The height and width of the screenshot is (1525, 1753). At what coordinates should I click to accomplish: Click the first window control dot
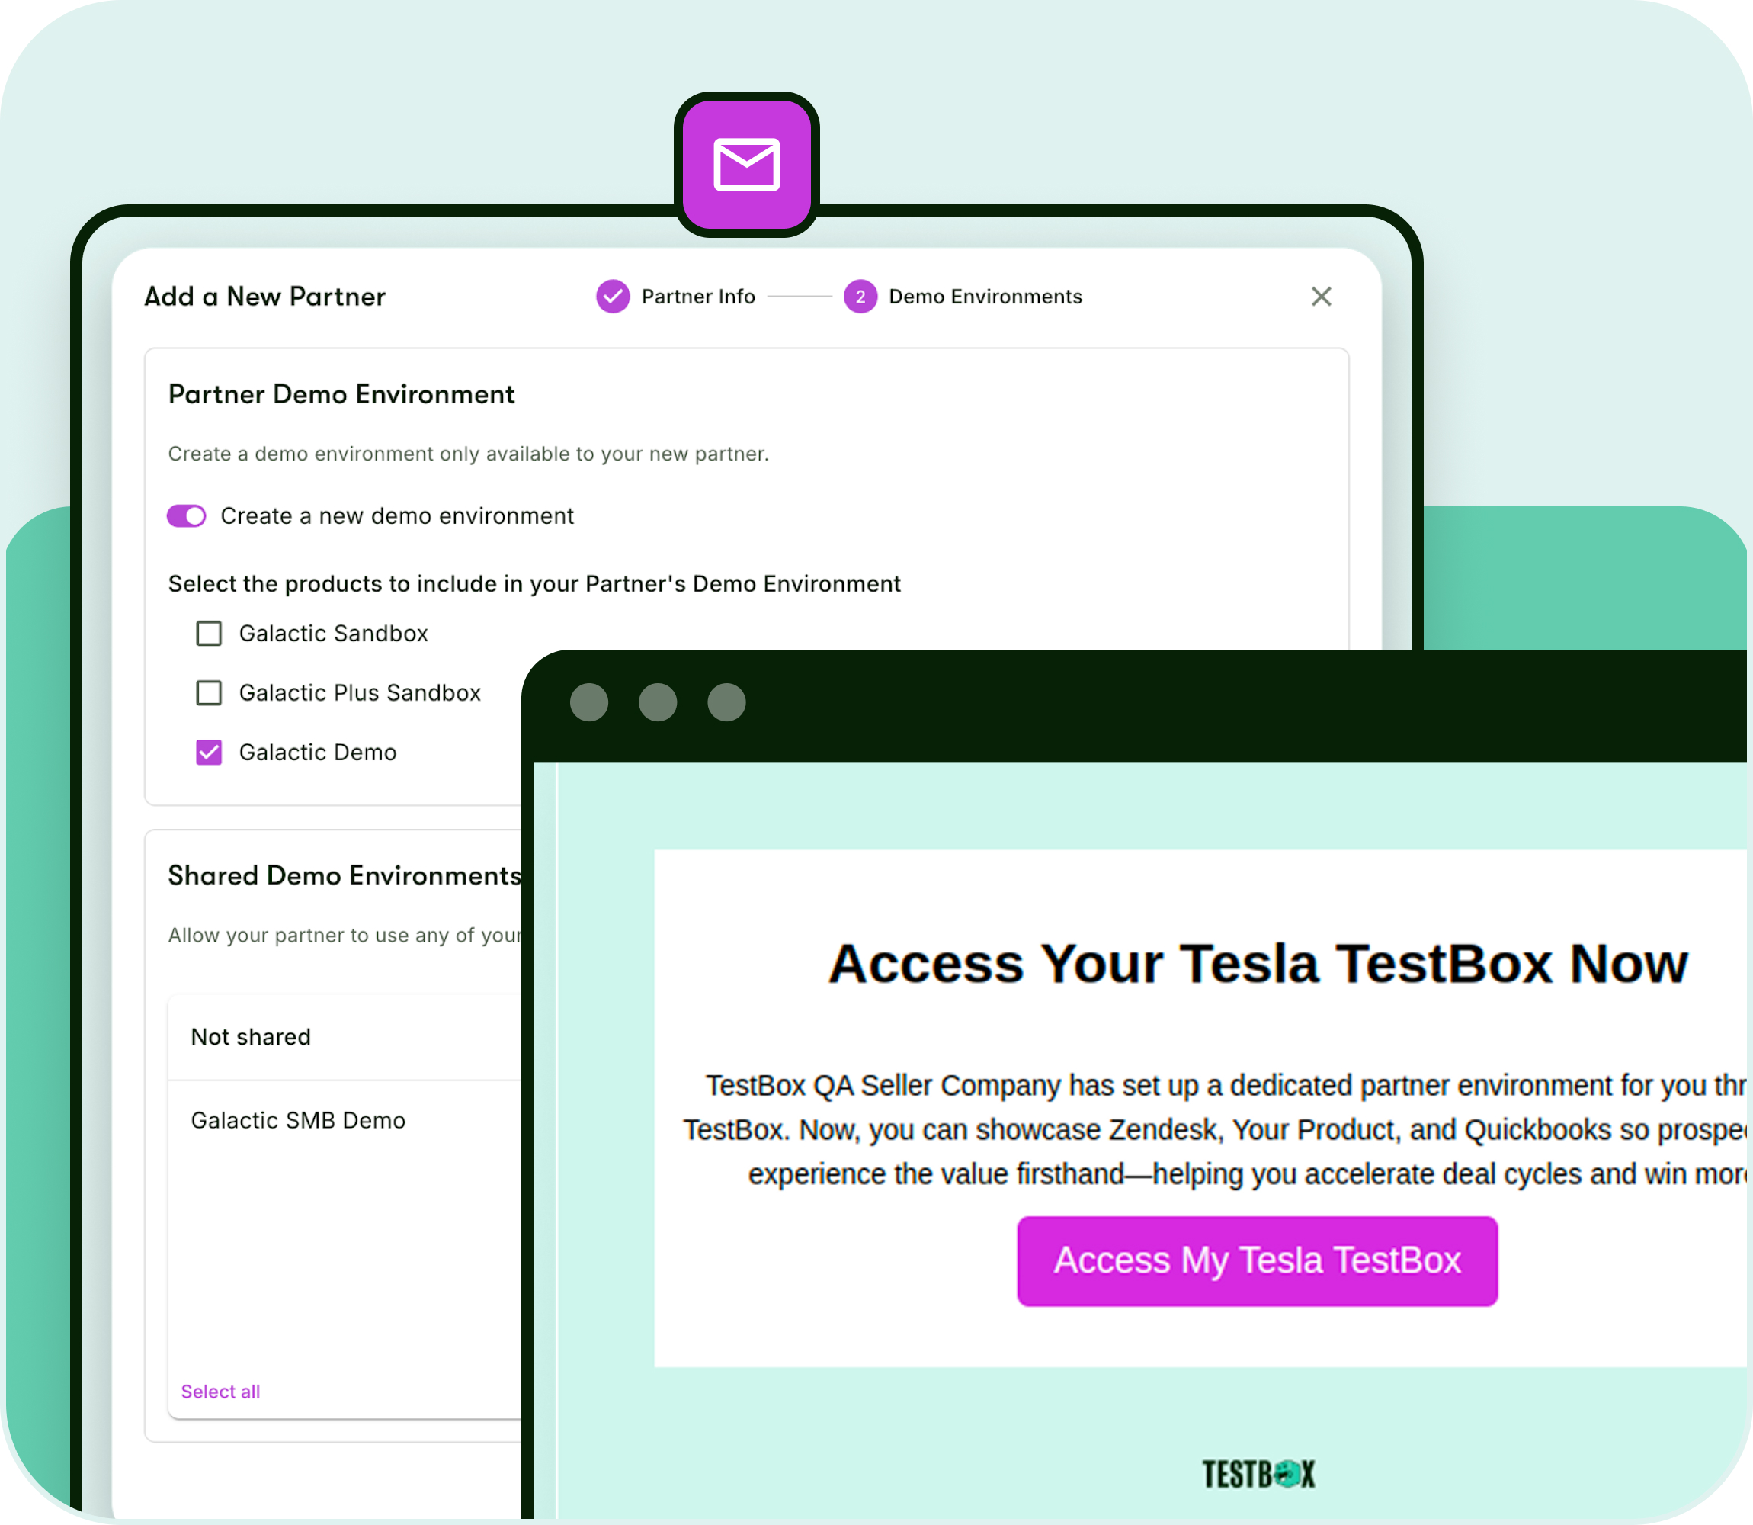[x=589, y=701]
